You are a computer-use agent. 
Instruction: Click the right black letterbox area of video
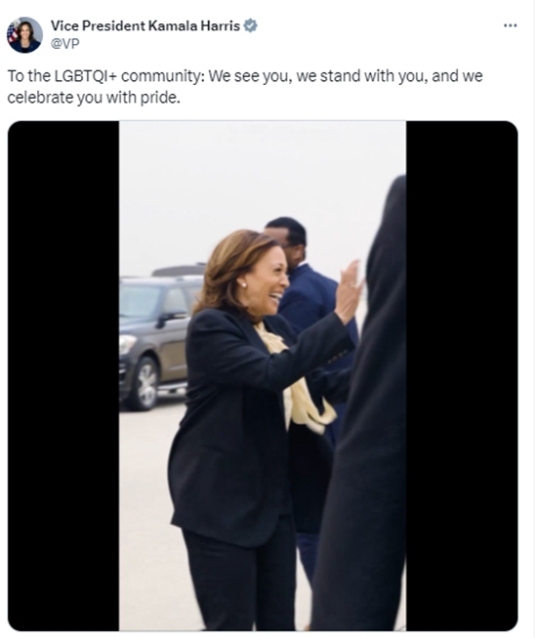pos(462,375)
